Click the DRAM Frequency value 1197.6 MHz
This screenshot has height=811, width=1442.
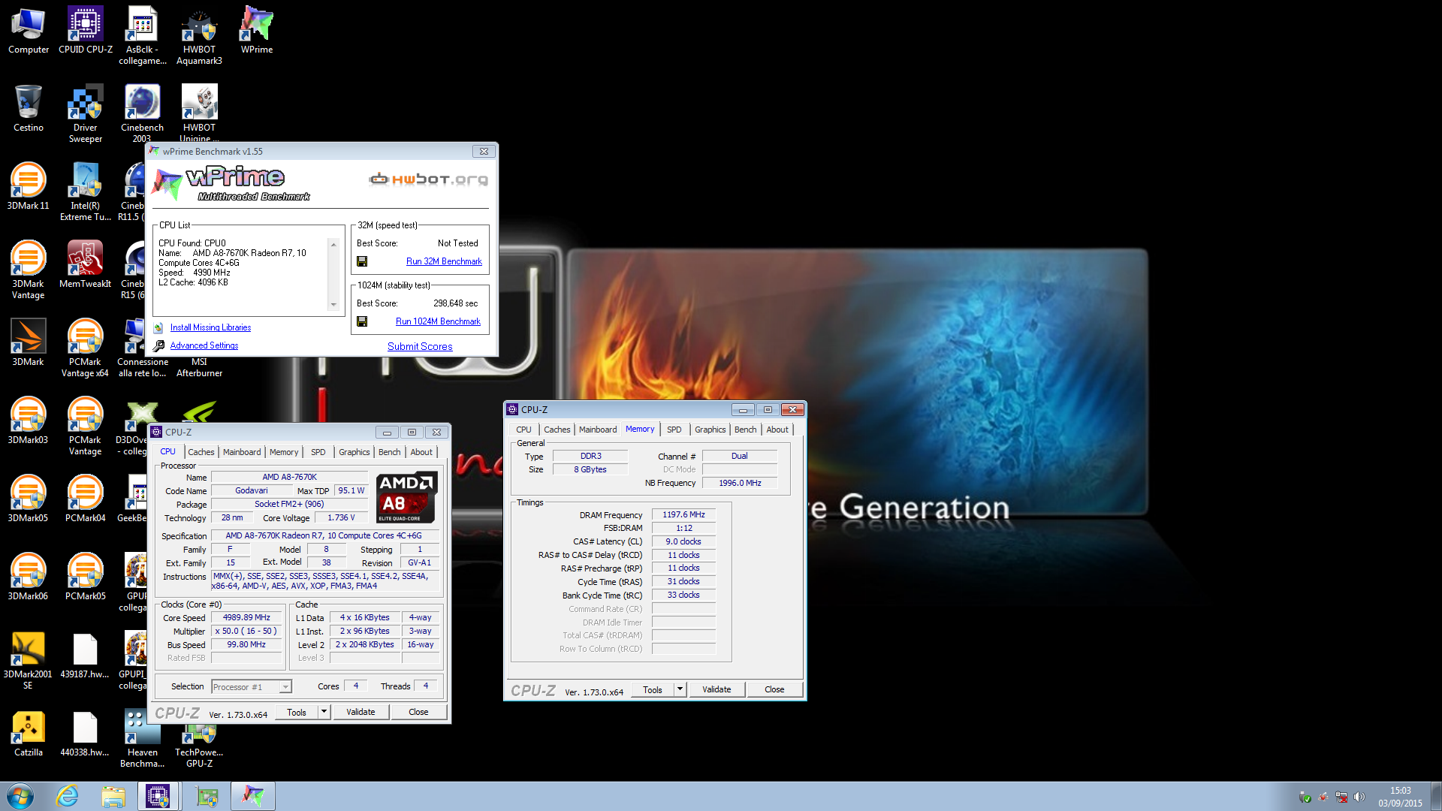(x=683, y=514)
